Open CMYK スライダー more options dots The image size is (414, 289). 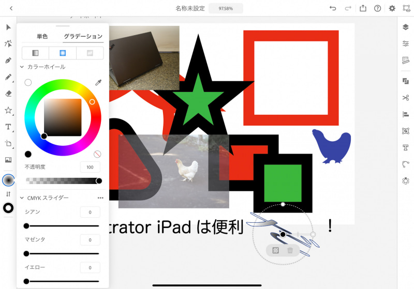100,198
